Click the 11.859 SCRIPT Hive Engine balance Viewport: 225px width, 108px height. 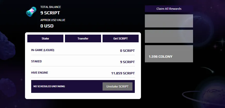point(123,73)
